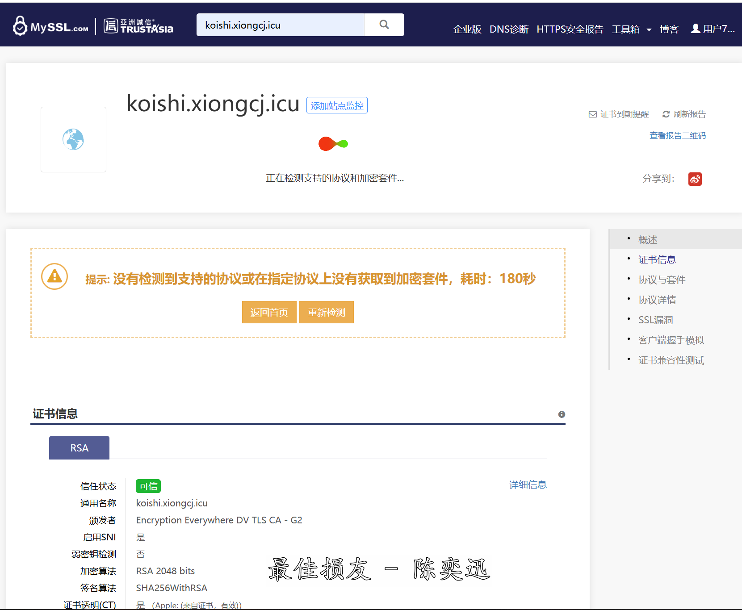
Task: Open the 用户7... account menu
Action: 713,29
